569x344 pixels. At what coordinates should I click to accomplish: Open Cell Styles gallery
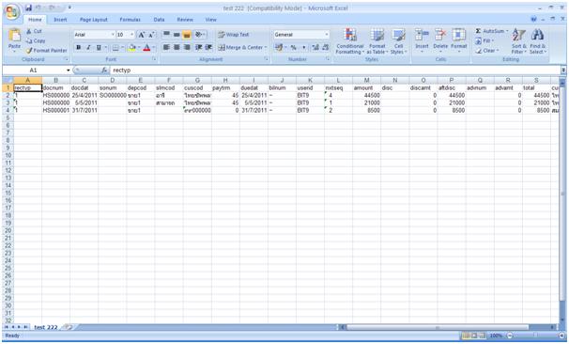[x=398, y=41]
